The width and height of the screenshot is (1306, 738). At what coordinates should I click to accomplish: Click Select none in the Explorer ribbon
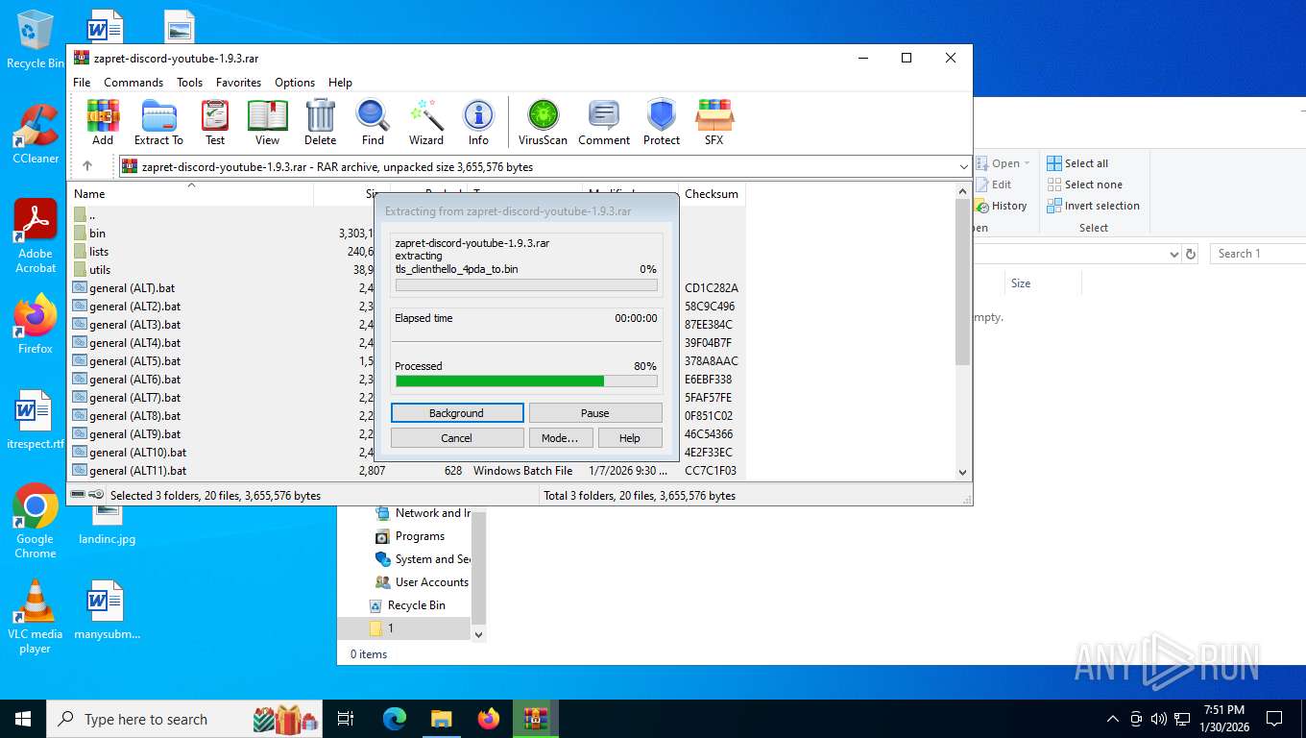(x=1084, y=184)
